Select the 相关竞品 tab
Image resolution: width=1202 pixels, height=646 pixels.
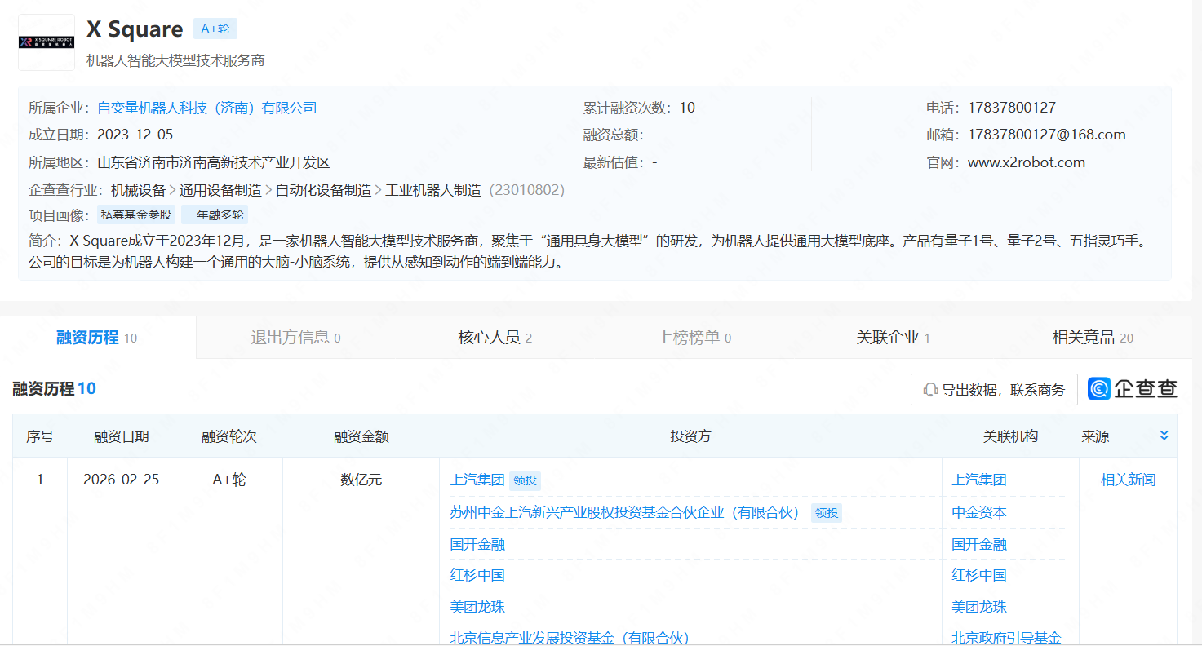(1092, 338)
